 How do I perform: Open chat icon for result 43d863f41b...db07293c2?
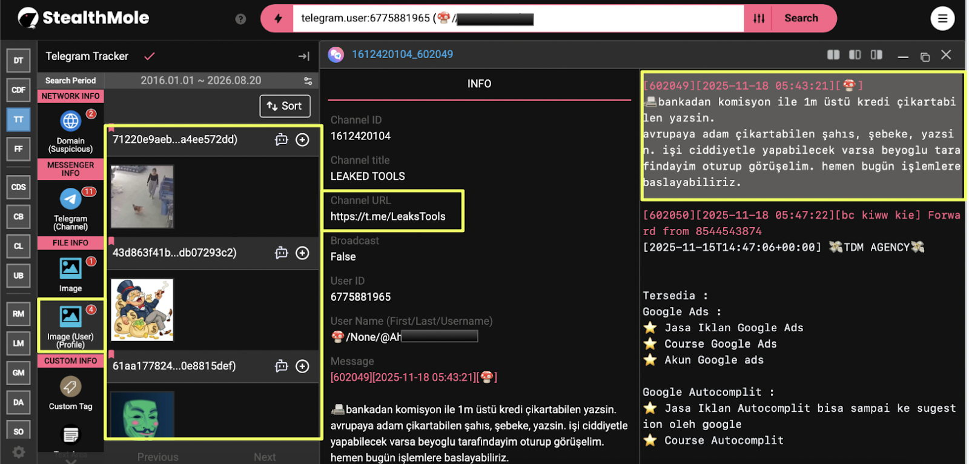pos(281,253)
